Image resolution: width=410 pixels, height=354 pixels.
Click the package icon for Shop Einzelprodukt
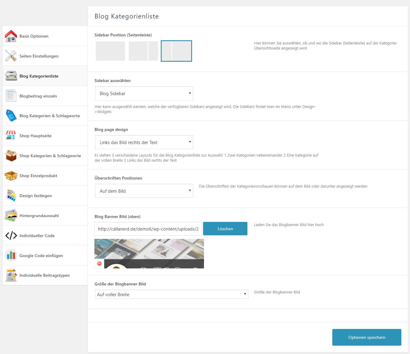(11, 176)
